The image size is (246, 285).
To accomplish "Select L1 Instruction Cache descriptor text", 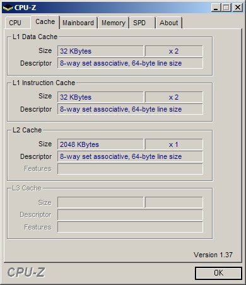I will click(x=121, y=109).
